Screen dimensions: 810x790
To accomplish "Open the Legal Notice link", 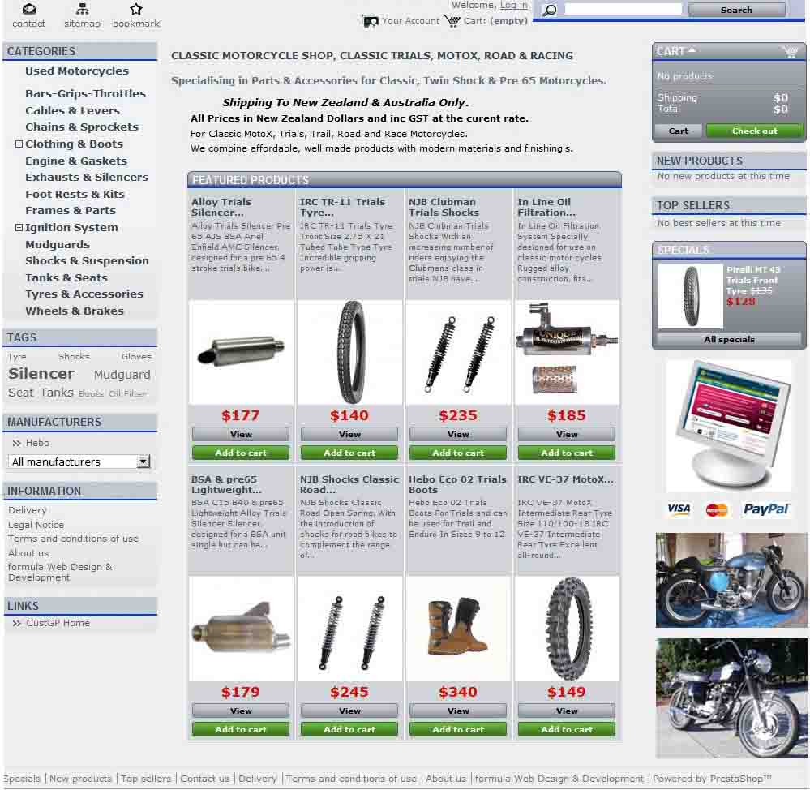I will point(36,525).
